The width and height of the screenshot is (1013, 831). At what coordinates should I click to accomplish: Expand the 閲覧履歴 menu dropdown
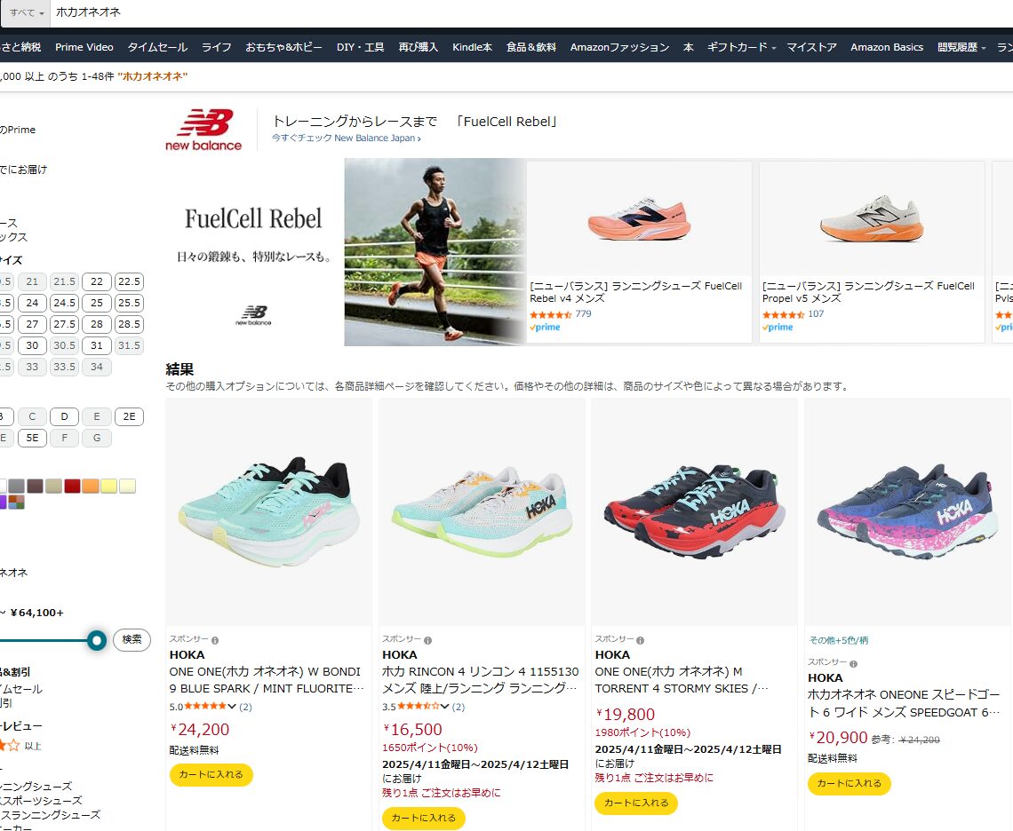tap(961, 47)
